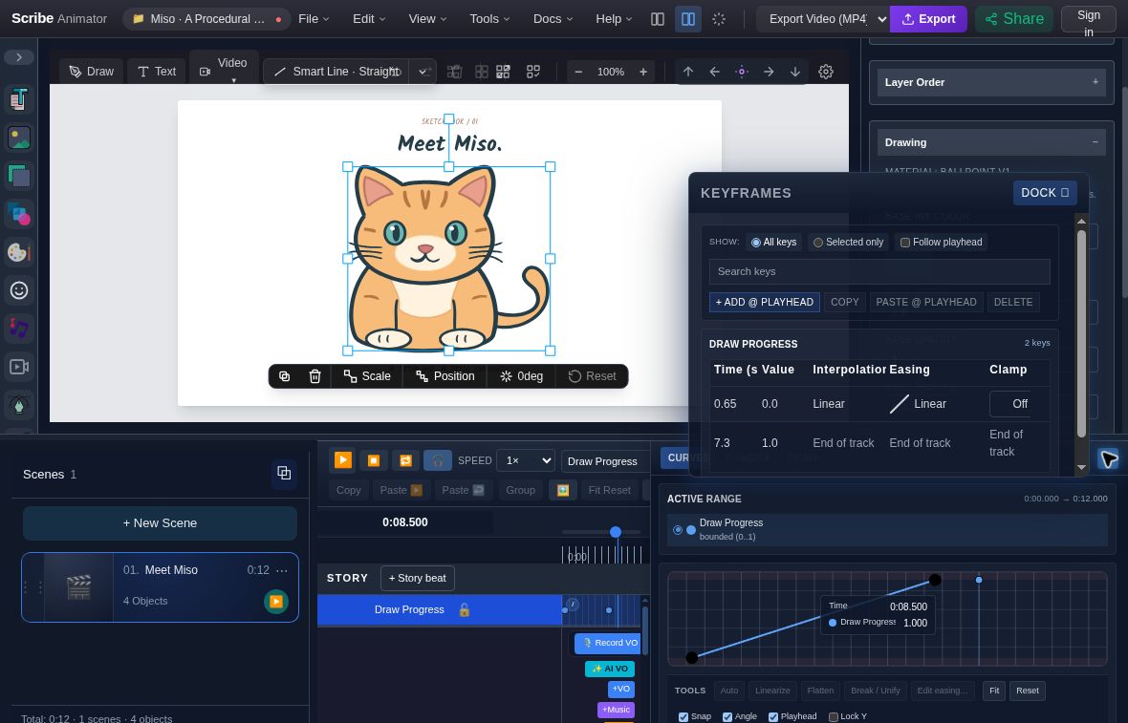The height and width of the screenshot is (723, 1128).
Task: Open the music notes icon in sidebar
Action: [19, 329]
